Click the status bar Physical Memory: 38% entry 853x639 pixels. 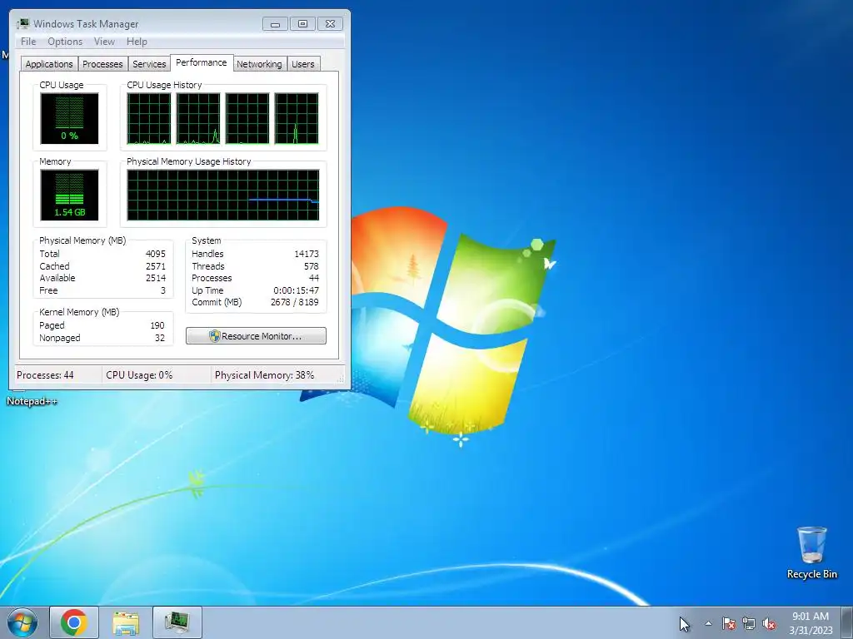264,375
